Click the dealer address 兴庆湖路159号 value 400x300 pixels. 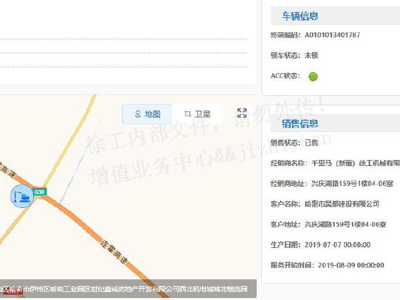coord(345,184)
